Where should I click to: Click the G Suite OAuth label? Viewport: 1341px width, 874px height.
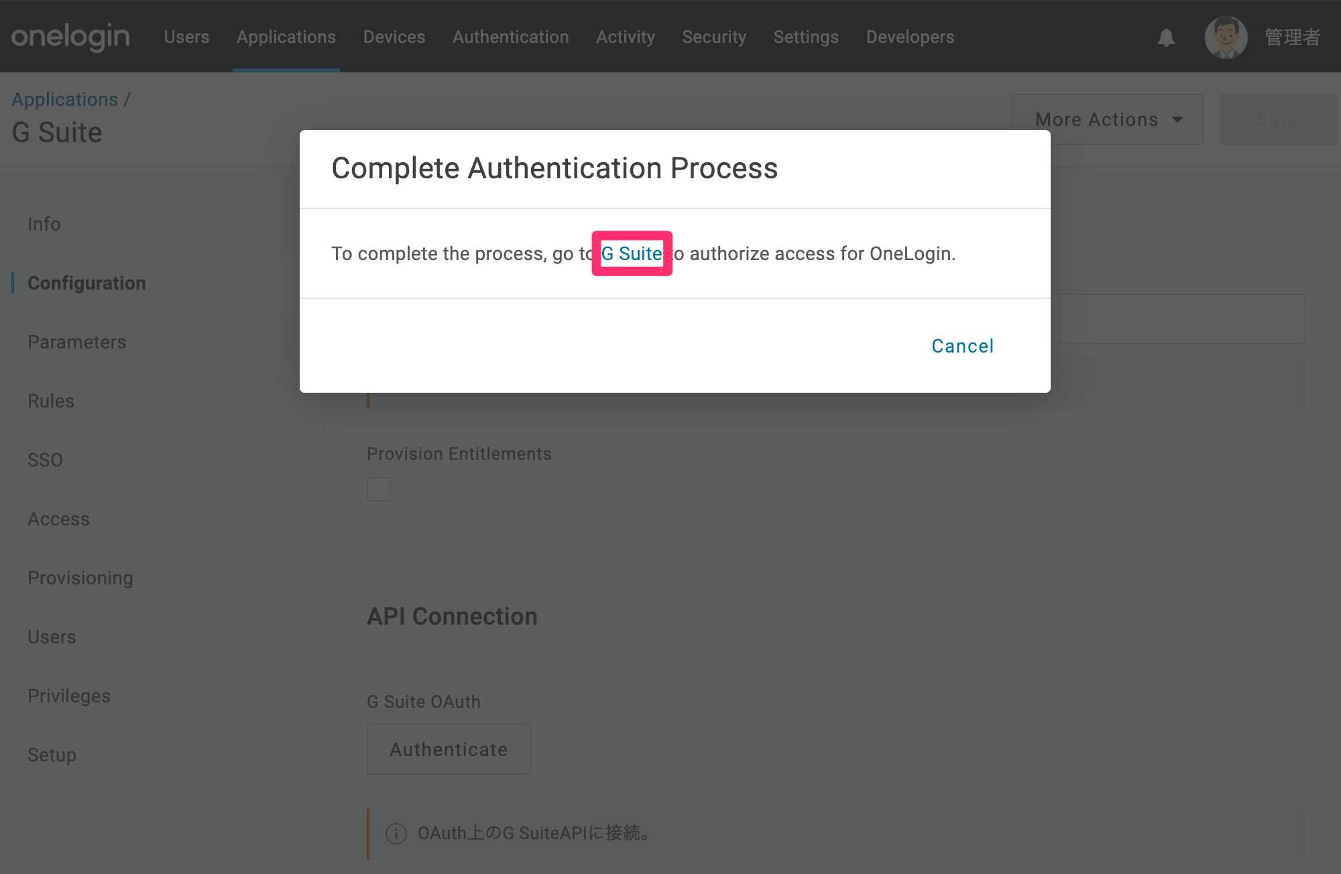click(x=424, y=702)
